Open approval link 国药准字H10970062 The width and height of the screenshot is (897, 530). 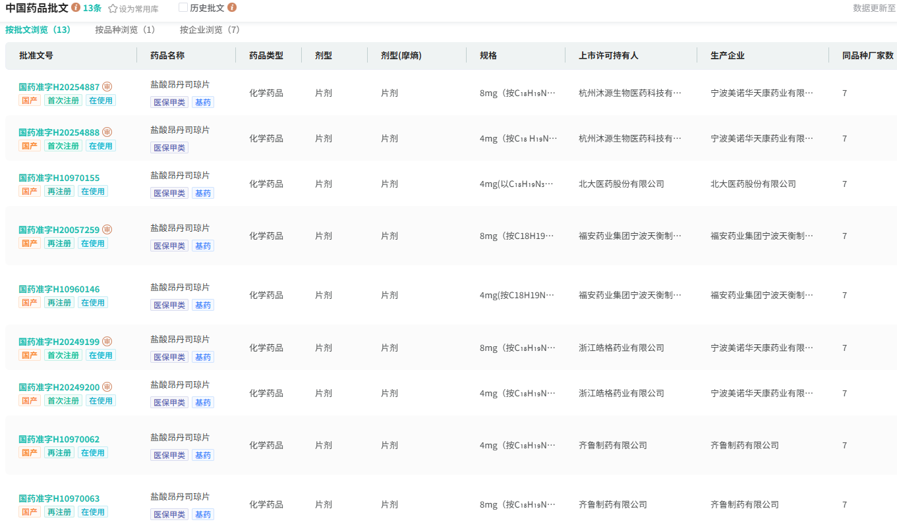59,440
